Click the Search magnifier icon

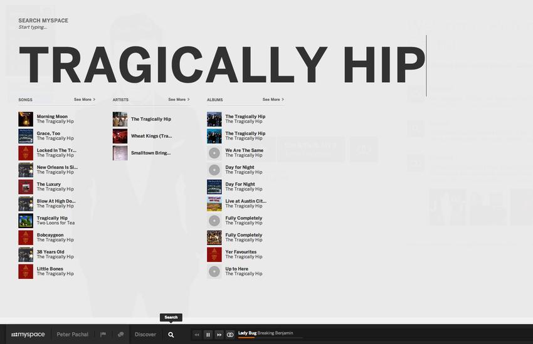point(171,335)
